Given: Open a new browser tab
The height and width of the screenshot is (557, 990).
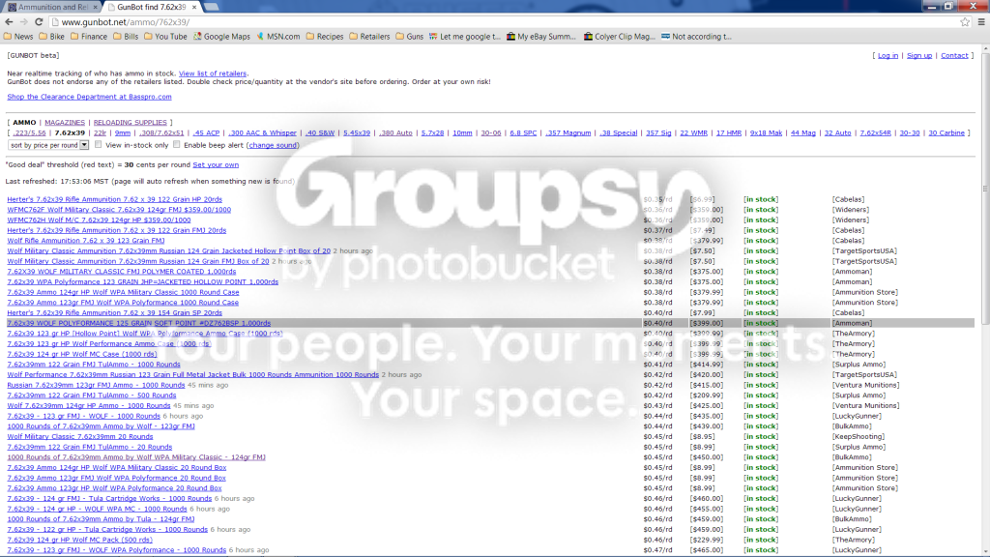Looking at the screenshot, I should point(212,7).
